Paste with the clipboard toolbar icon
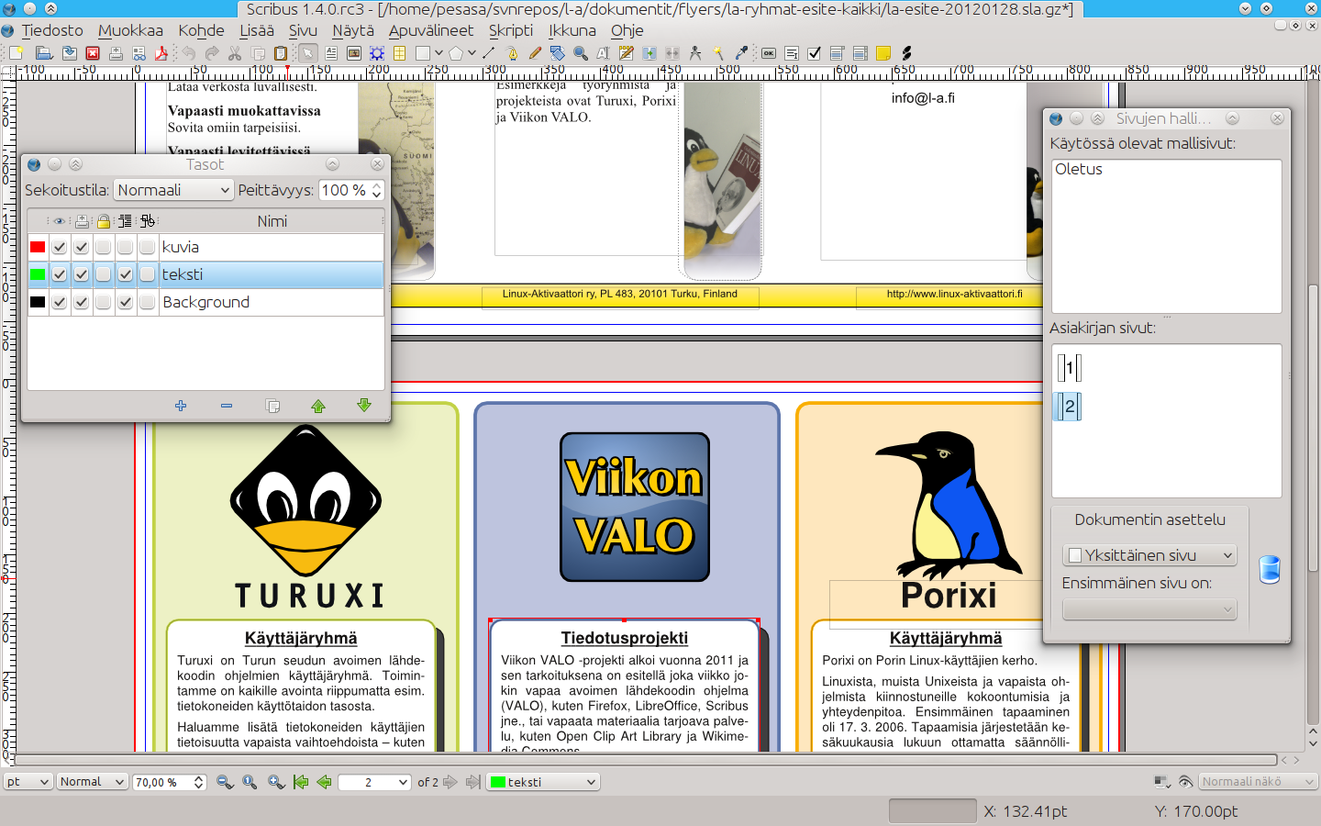Image resolution: width=1321 pixels, height=826 pixels. 281,53
